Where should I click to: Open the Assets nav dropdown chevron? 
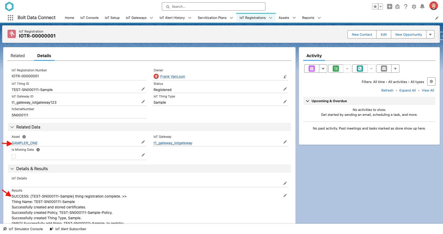click(294, 18)
